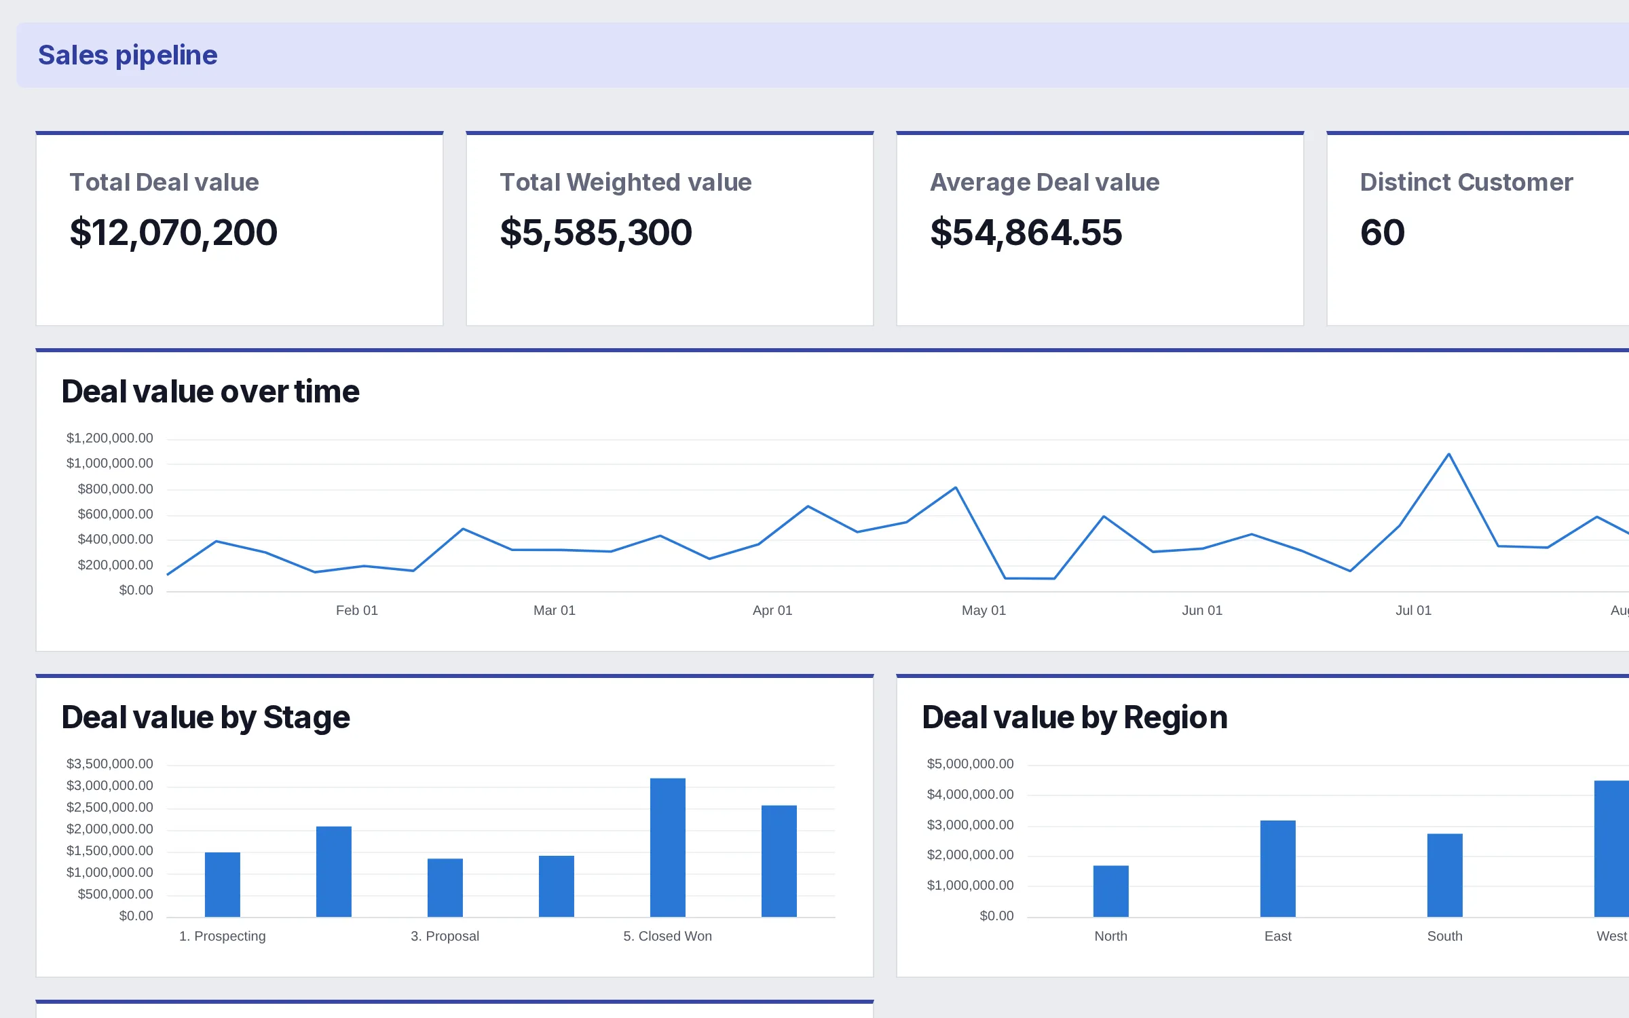Image resolution: width=1629 pixels, height=1018 pixels.
Task: Click the South region bar
Action: 1445,875
